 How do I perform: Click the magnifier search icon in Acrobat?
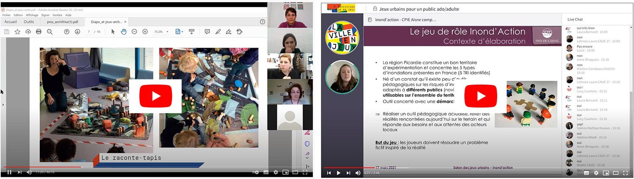coord(49,32)
